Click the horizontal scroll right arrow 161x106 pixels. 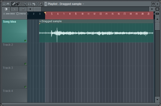(x=152, y=9)
